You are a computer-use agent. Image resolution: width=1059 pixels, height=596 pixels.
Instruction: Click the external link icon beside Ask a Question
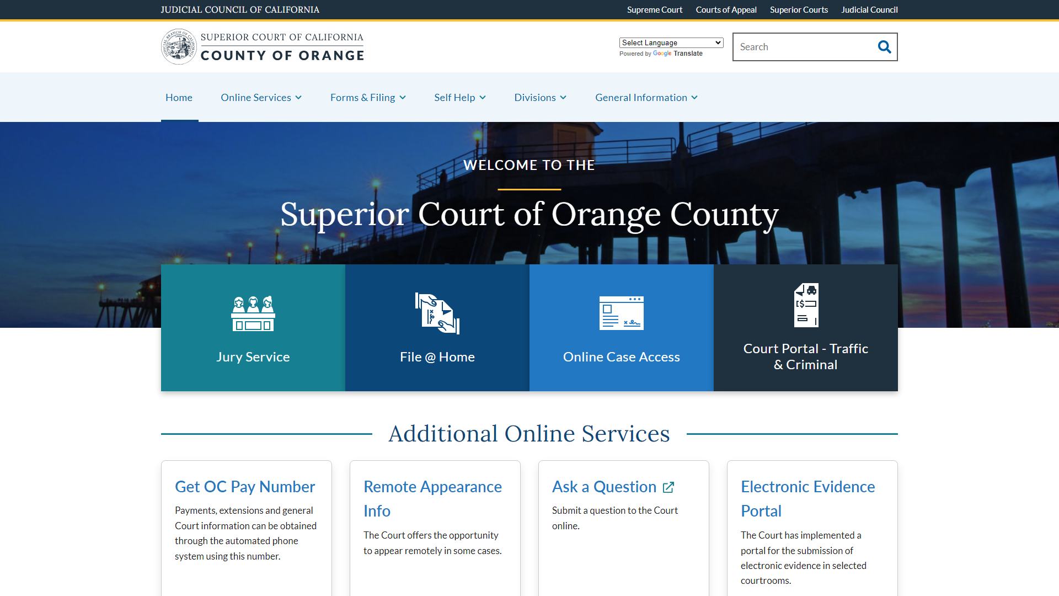668,487
